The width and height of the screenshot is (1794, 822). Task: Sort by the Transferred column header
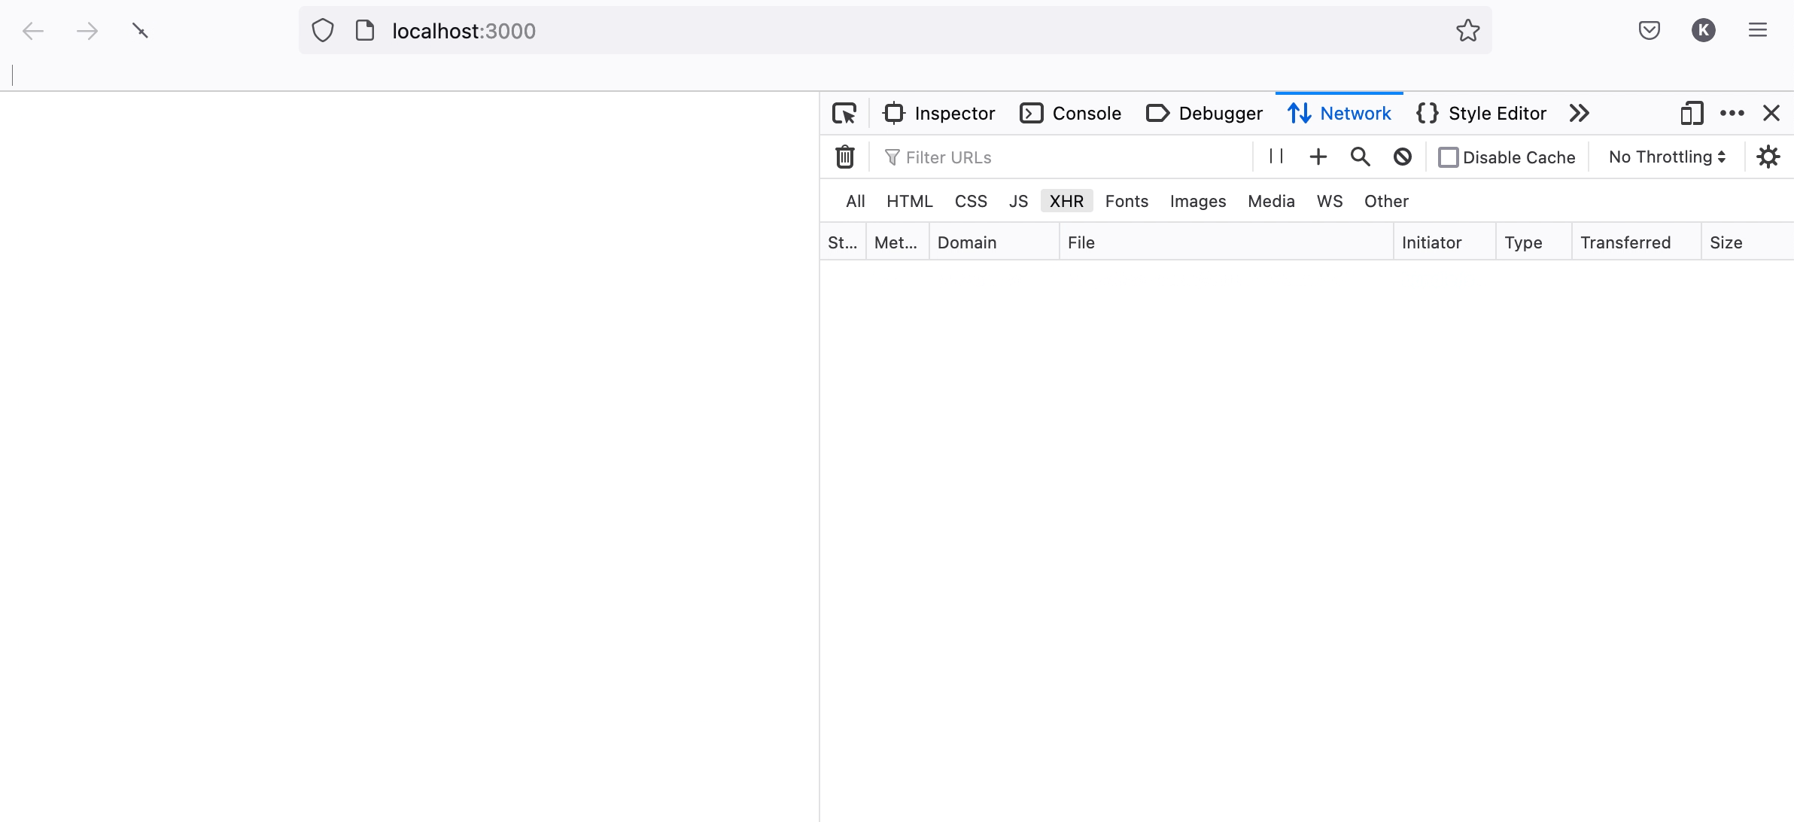(1625, 242)
